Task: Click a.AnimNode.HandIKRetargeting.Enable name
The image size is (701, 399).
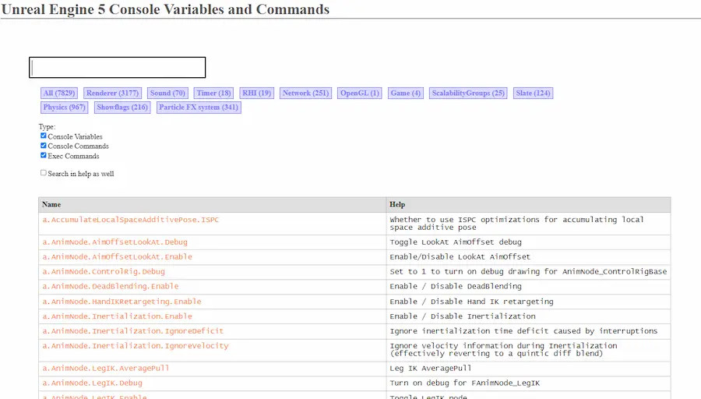Action: (x=122, y=302)
